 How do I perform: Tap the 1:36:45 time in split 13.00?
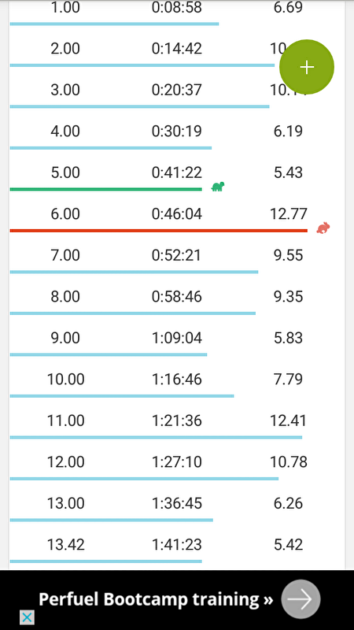point(176,503)
